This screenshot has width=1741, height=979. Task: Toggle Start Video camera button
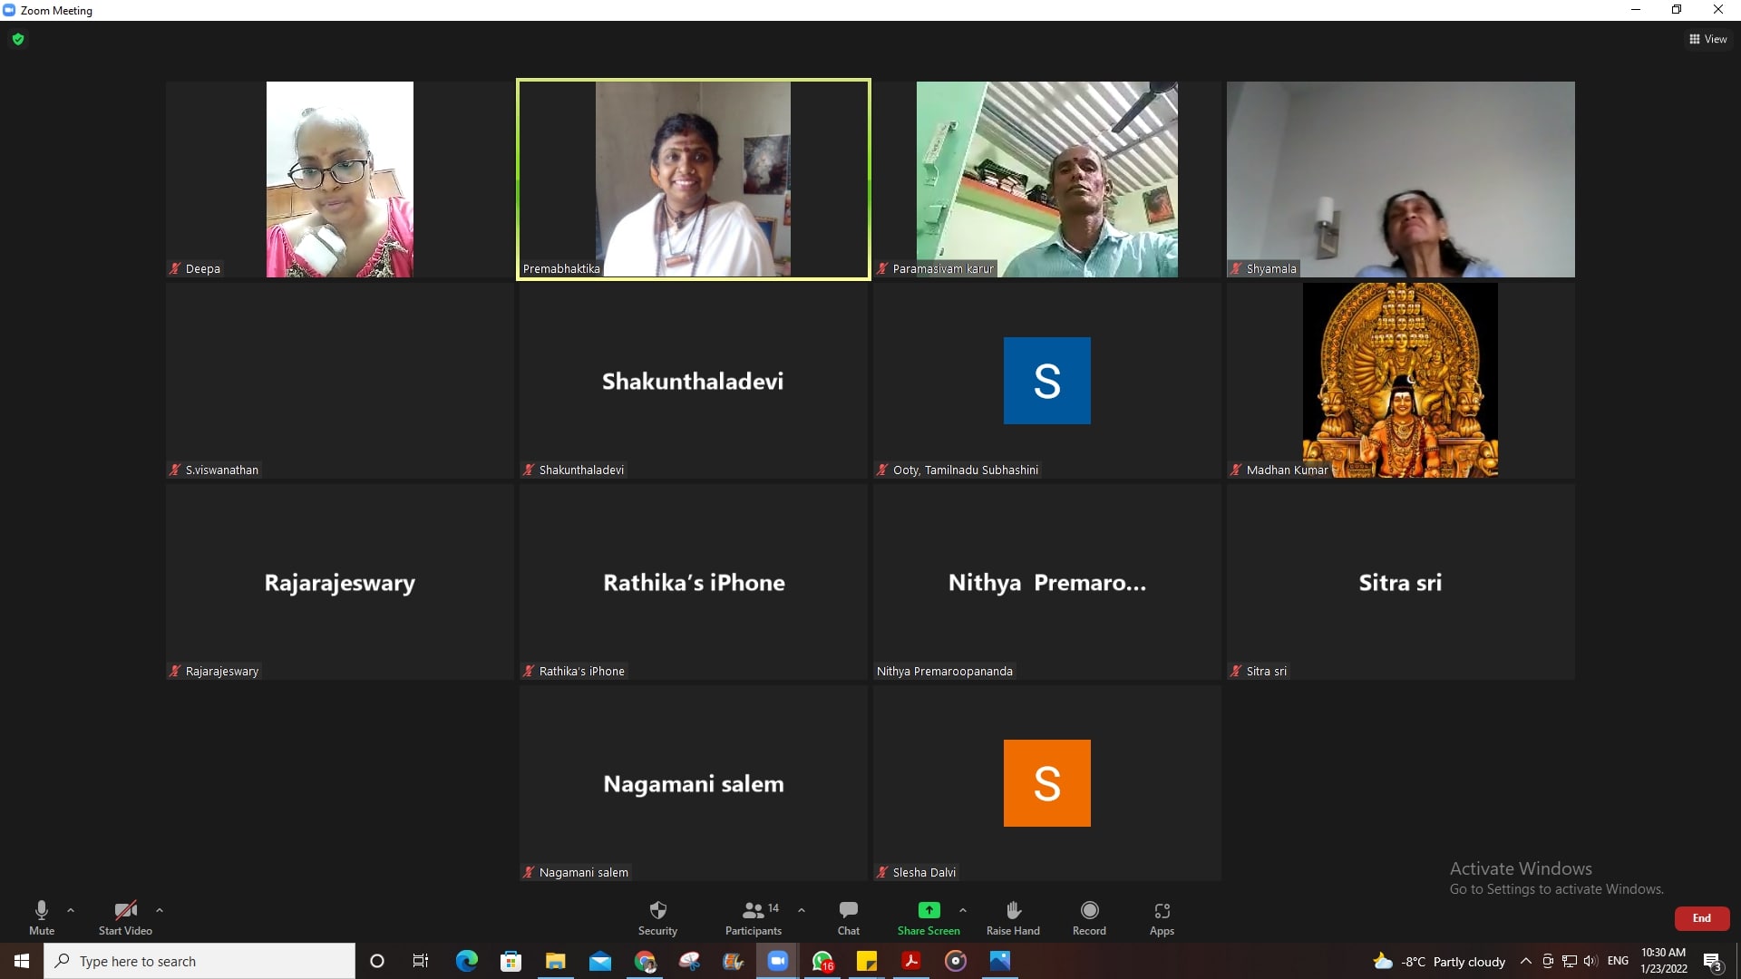pyautogui.click(x=125, y=910)
